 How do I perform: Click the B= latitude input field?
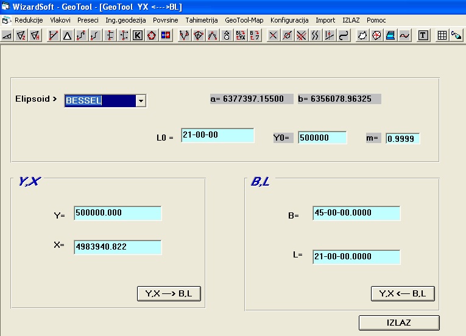pos(356,213)
